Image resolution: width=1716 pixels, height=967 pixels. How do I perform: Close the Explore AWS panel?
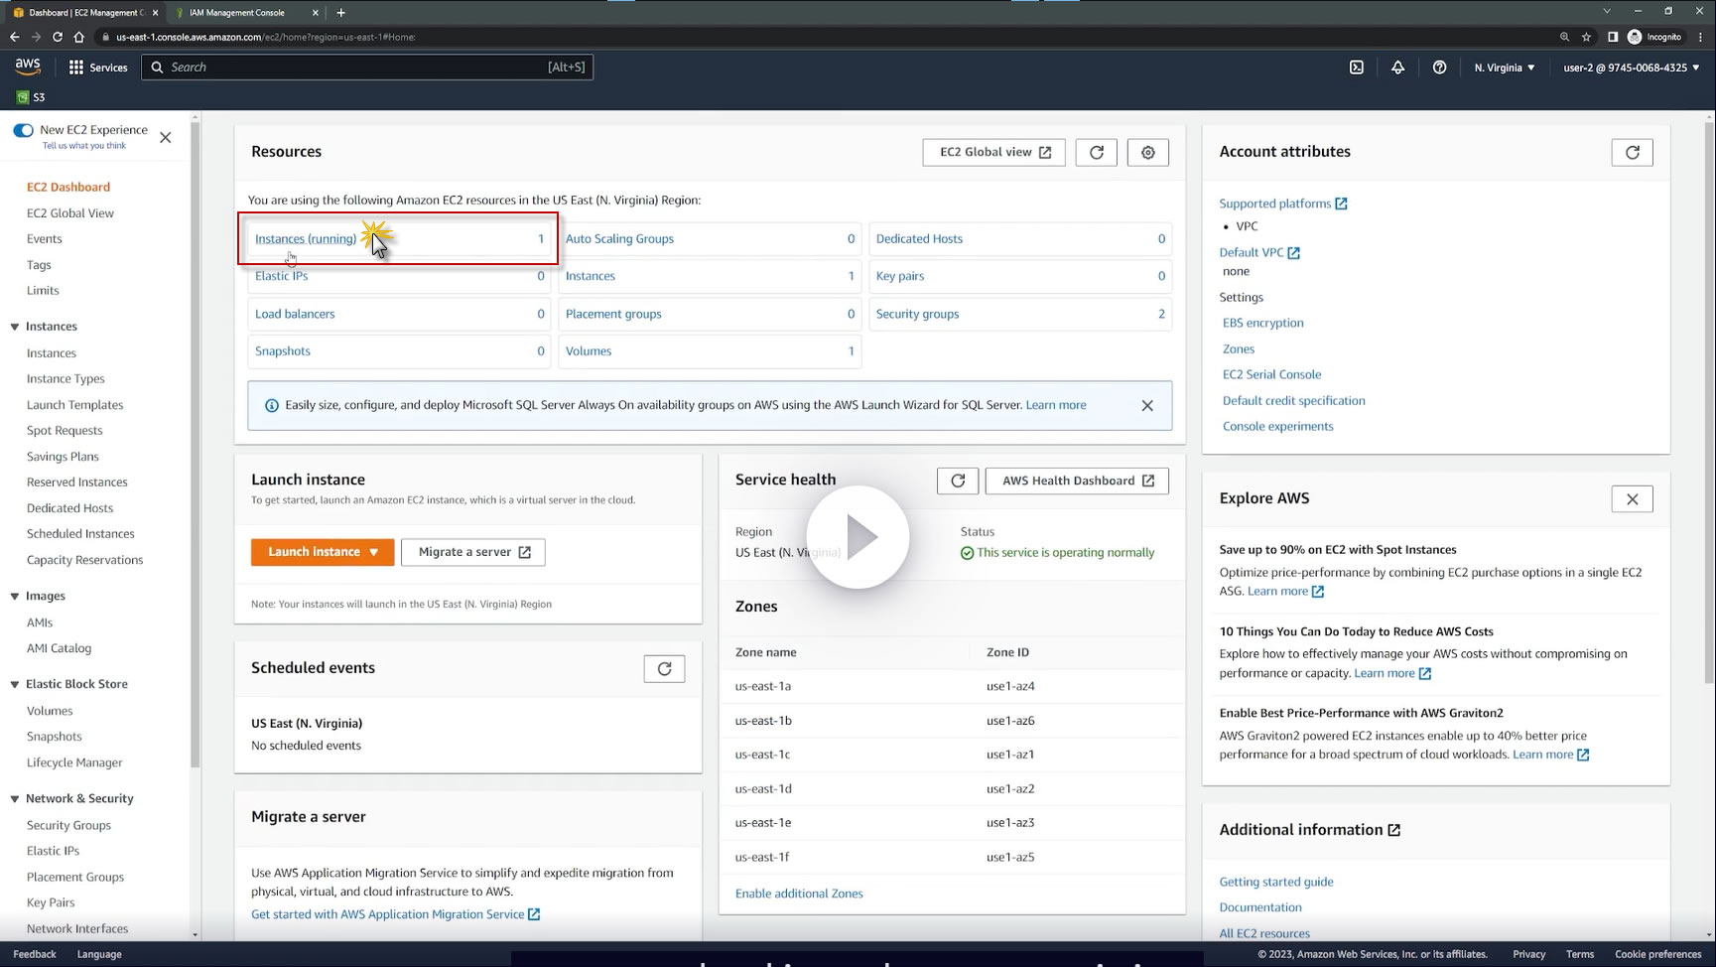coord(1633,499)
